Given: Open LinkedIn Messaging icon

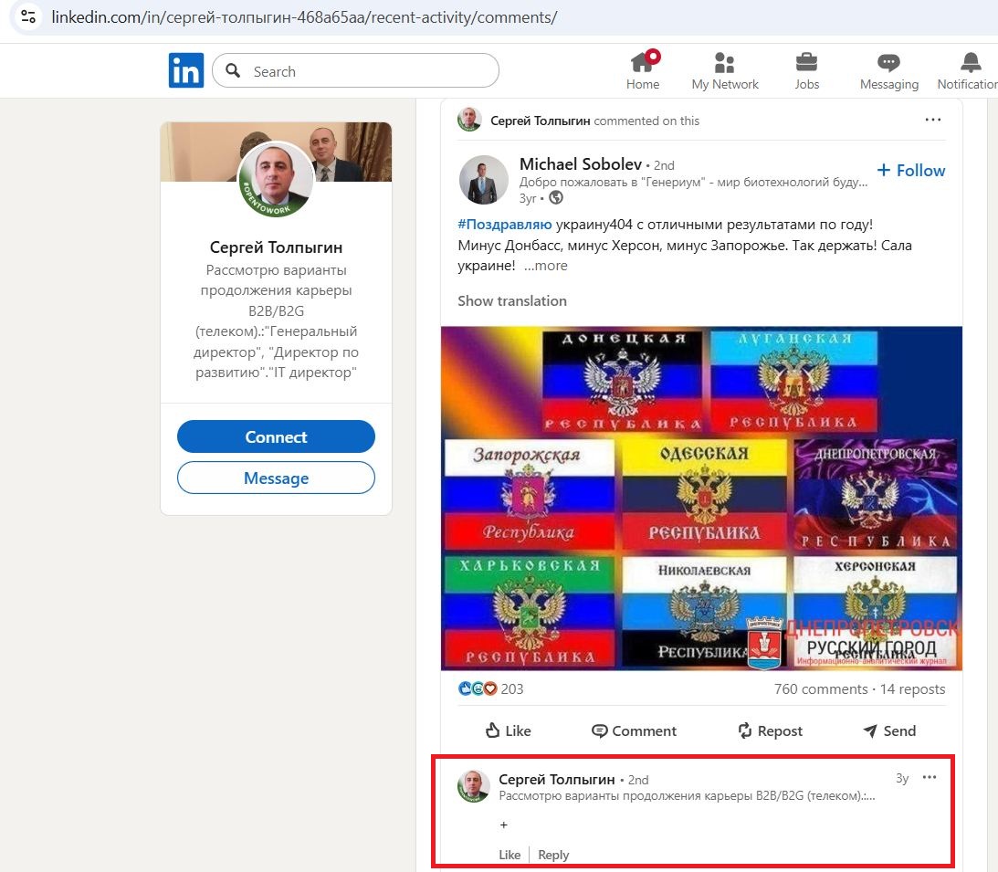Looking at the screenshot, I should pyautogui.click(x=888, y=64).
